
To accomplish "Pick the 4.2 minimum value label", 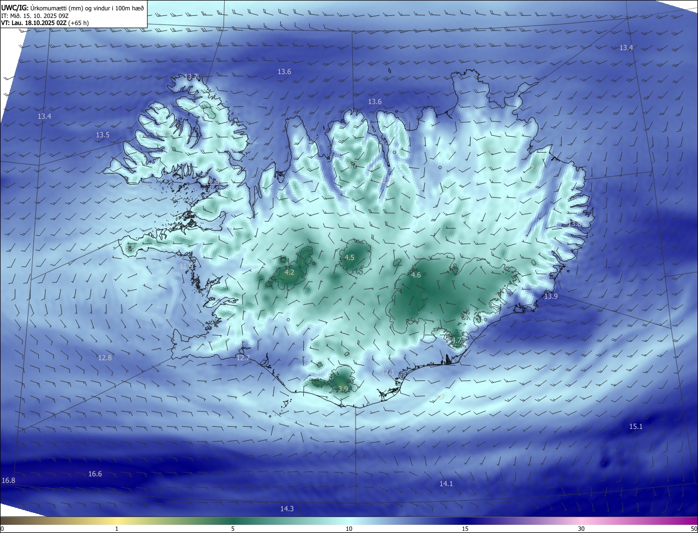I will tap(290, 272).
